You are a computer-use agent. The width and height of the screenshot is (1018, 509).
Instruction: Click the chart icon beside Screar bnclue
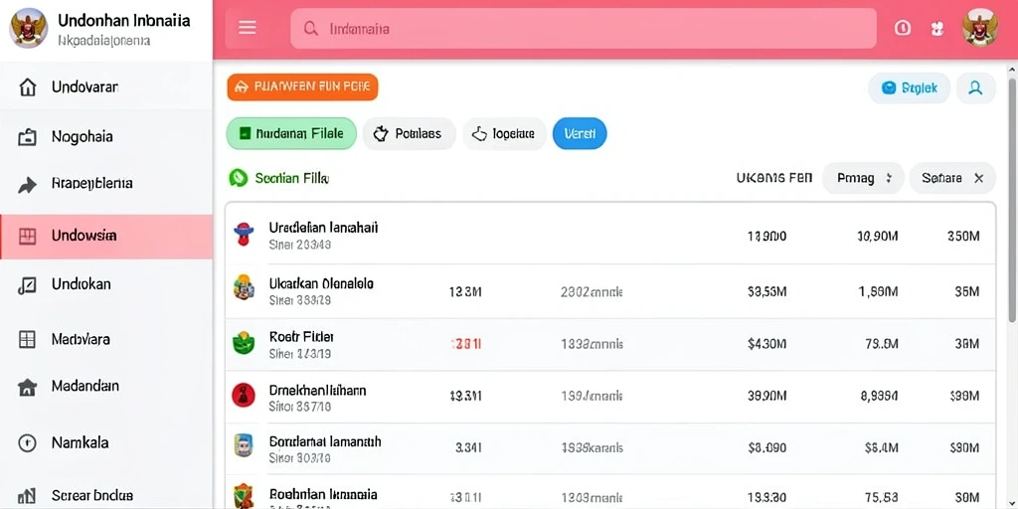[x=27, y=497]
